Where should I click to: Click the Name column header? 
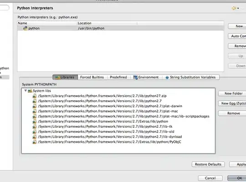47,23
